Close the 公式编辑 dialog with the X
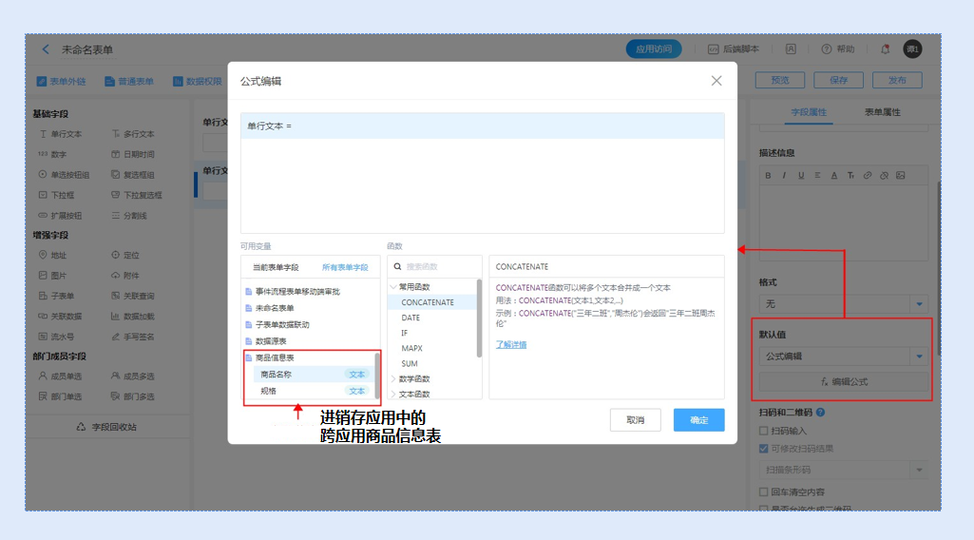This screenshot has height=540, width=974. pyautogui.click(x=716, y=81)
